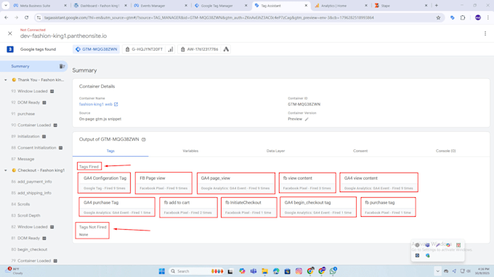The width and height of the screenshot is (494, 277).
Task: Bookmark this page with the star icon
Action: point(438,17)
